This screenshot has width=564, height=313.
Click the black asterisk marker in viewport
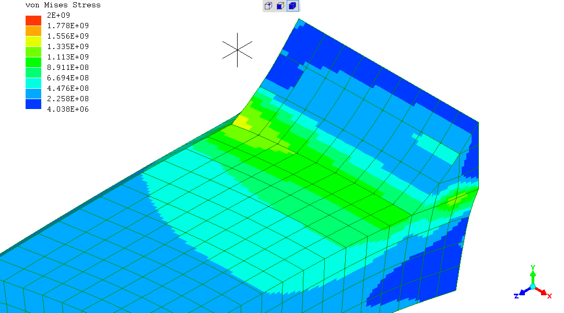pyautogui.click(x=238, y=50)
